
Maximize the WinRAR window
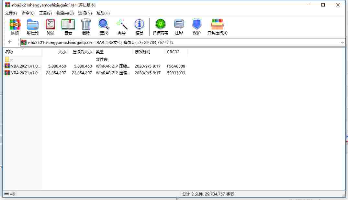(323, 5)
